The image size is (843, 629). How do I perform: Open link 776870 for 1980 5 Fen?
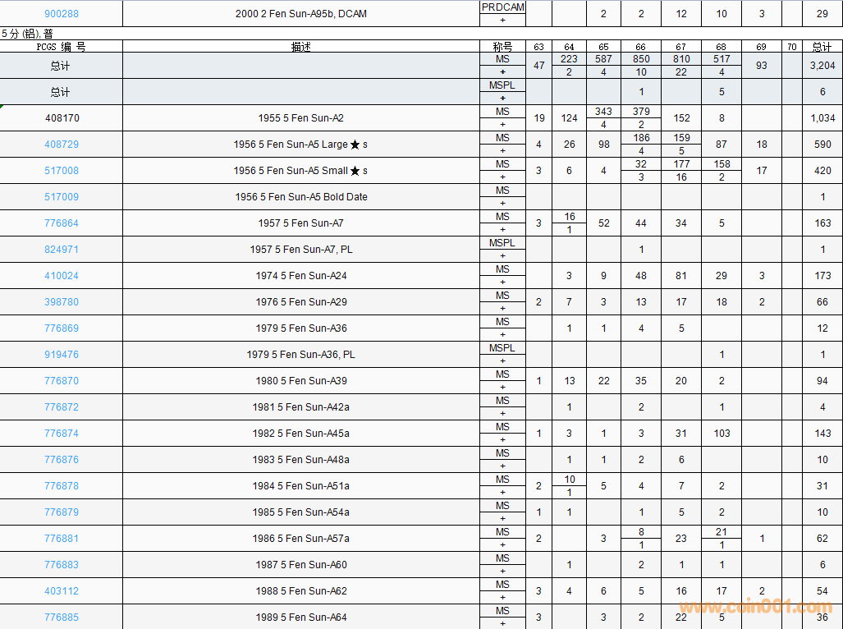(x=62, y=381)
